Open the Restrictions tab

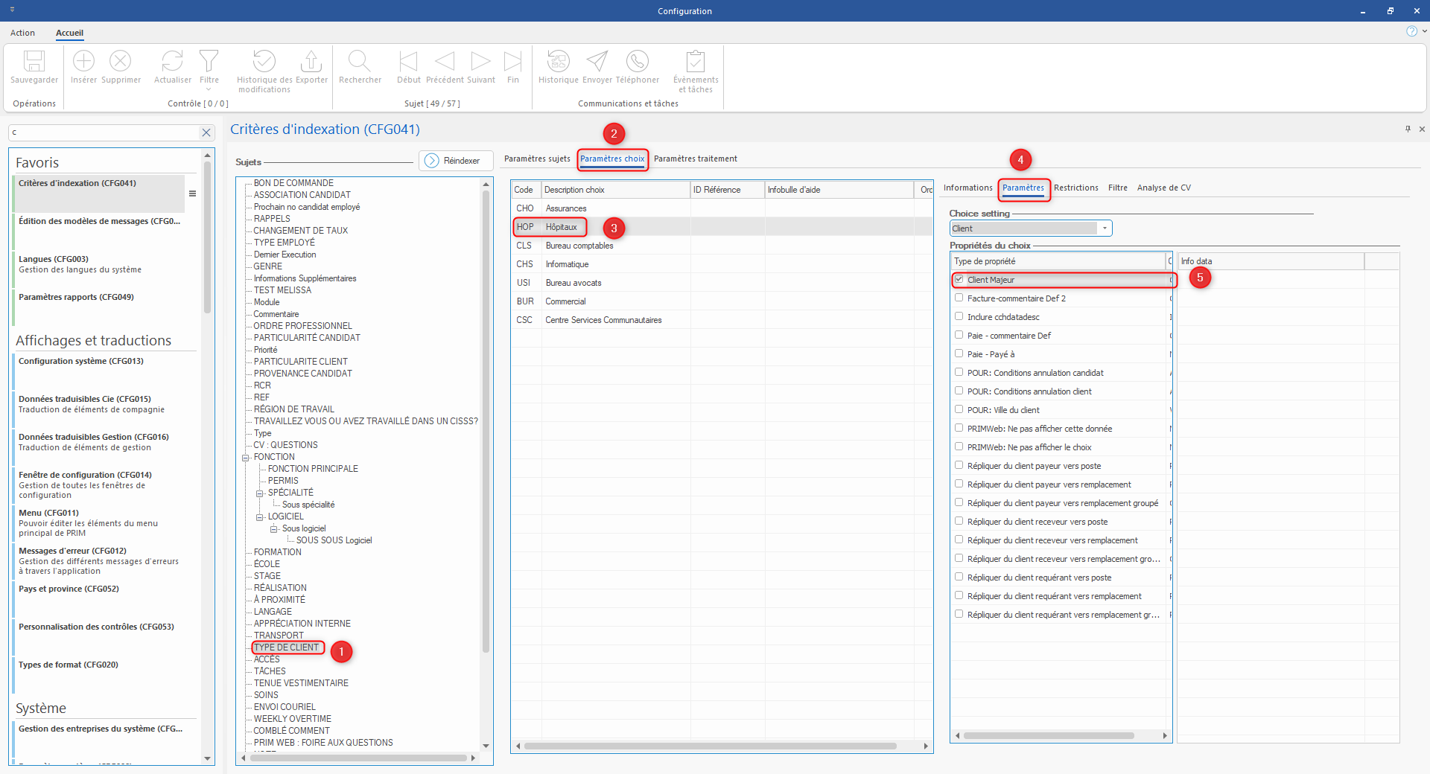[1075, 188]
